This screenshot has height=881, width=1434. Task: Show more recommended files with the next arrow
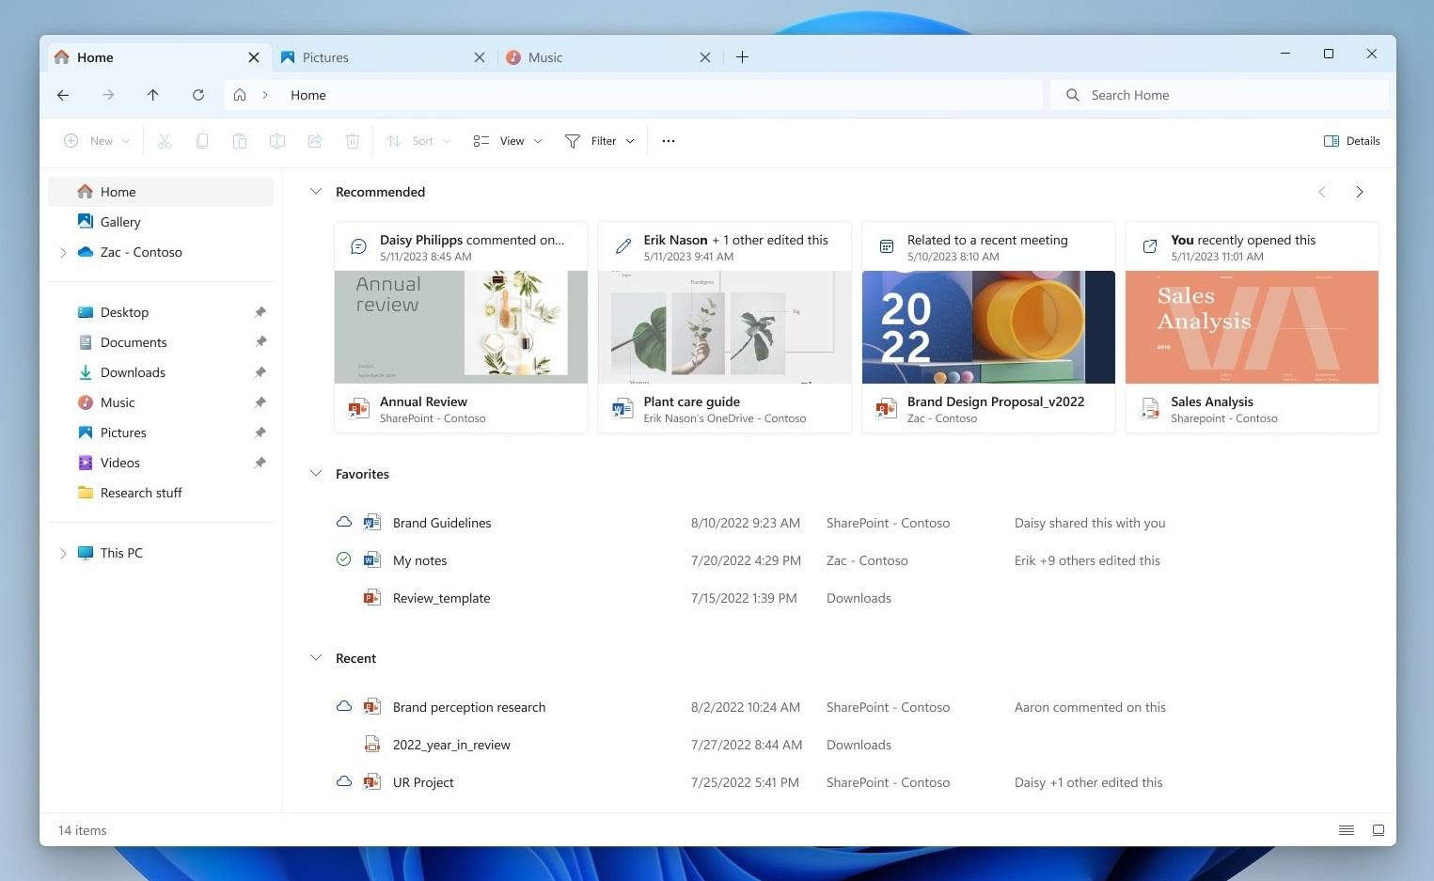pos(1360,191)
